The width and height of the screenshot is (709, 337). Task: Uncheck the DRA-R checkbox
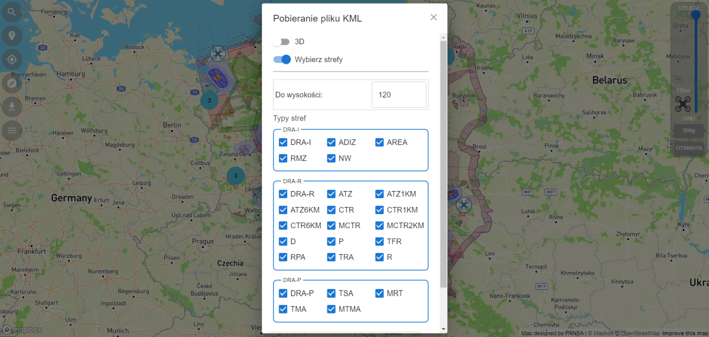point(283,194)
